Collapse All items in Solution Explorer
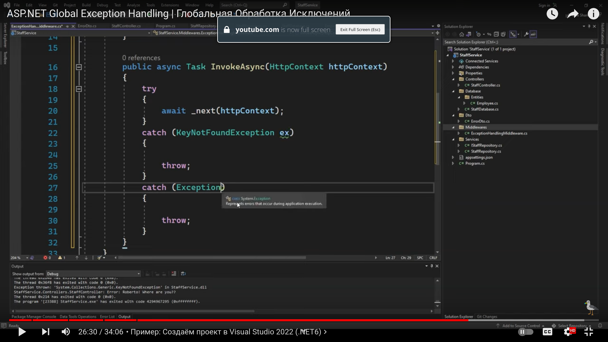This screenshot has width=608, height=342. tap(497, 34)
